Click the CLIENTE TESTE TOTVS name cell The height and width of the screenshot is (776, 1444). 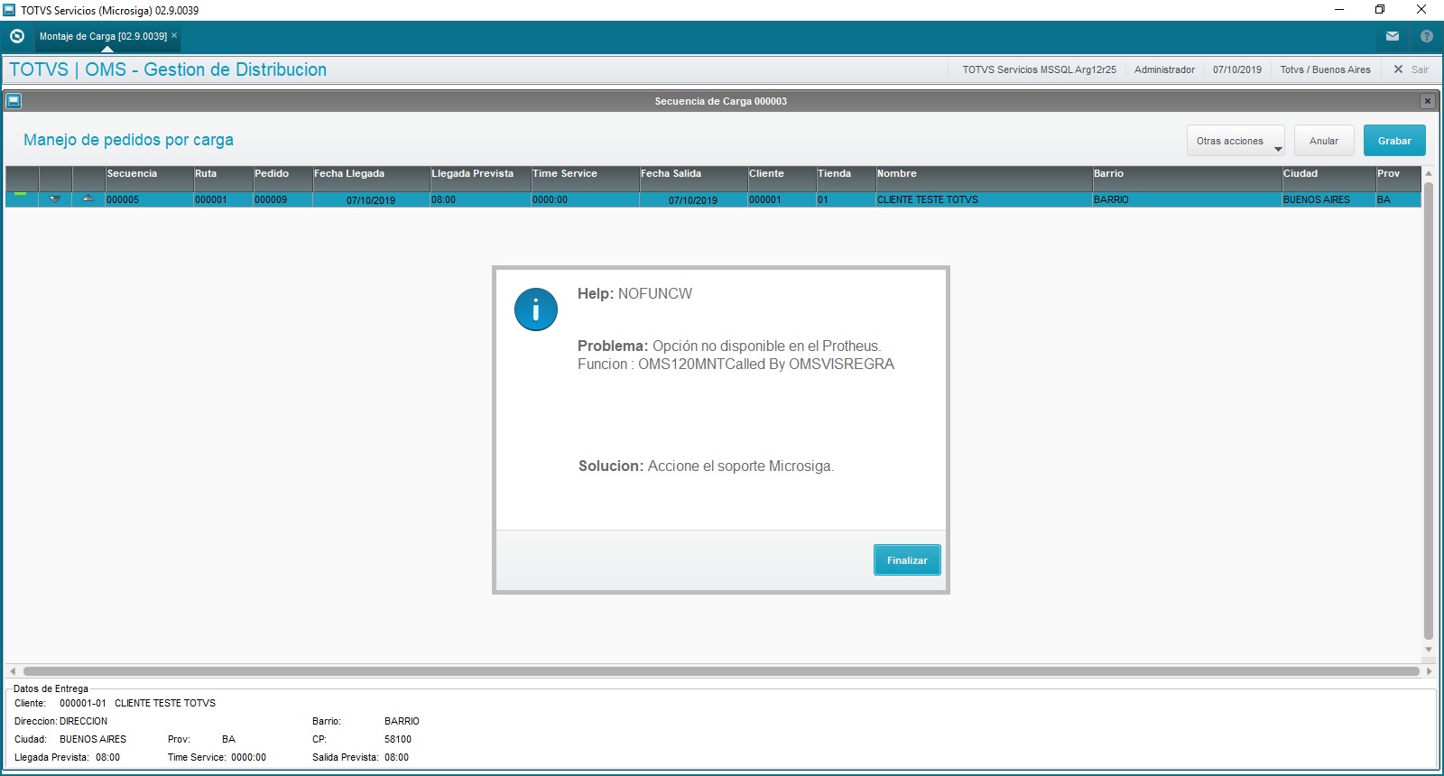coord(984,199)
